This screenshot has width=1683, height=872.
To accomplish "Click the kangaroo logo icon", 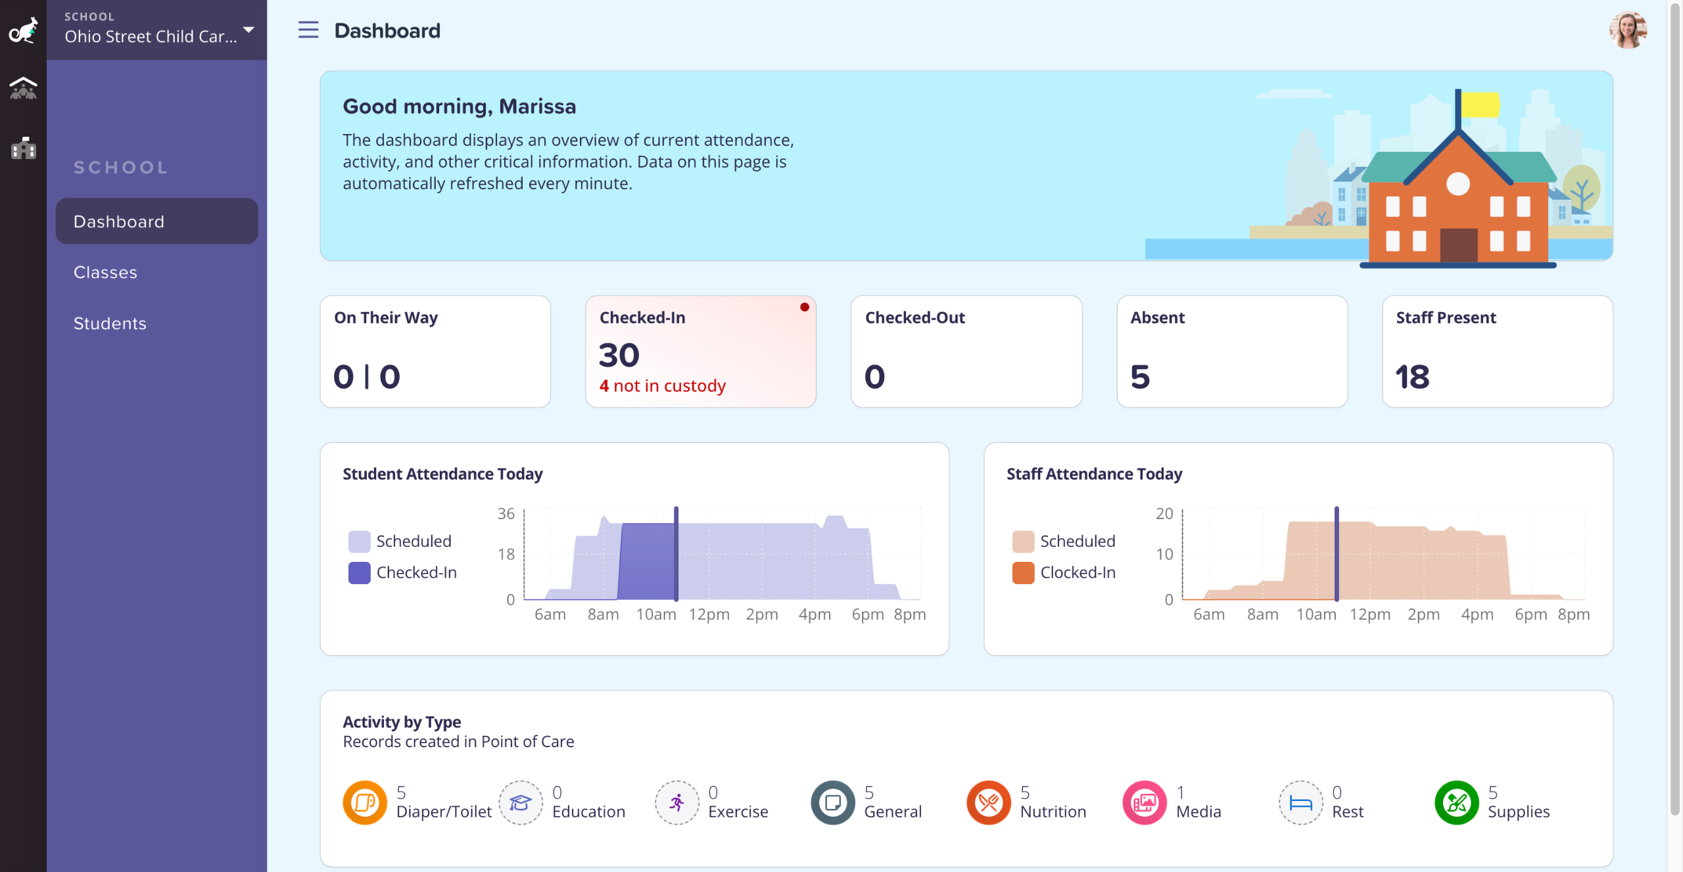I will [23, 30].
